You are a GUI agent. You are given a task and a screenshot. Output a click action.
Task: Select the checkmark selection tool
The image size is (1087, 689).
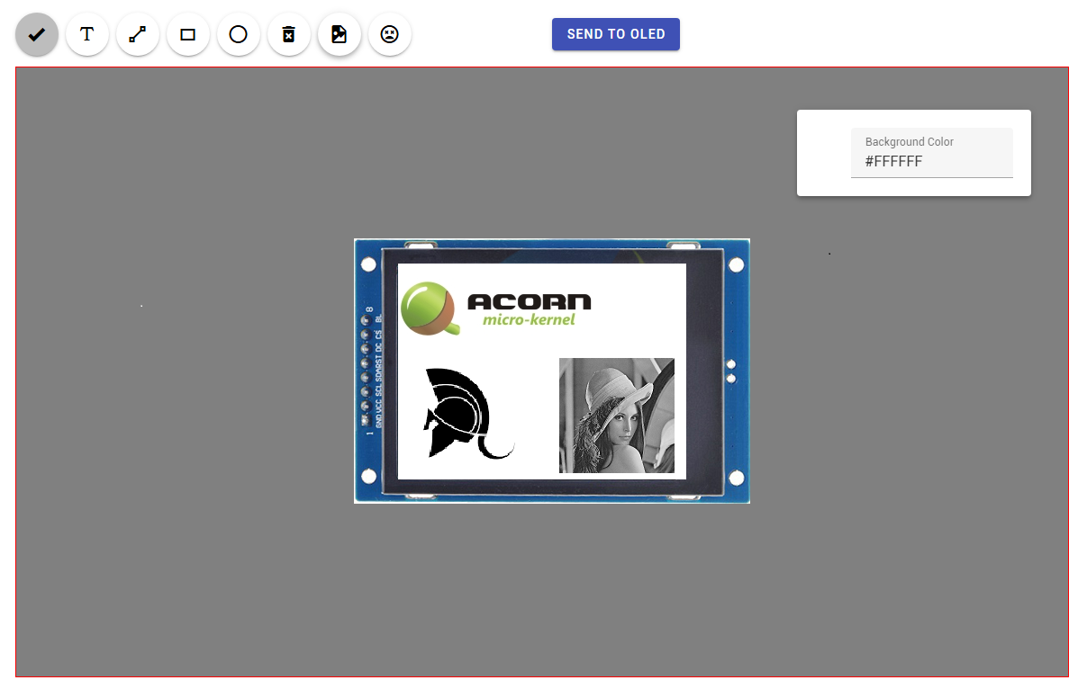click(x=37, y=34)
